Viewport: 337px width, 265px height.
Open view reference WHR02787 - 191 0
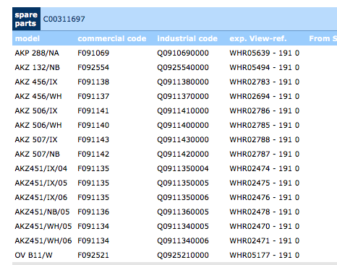[x=265, y=154]
